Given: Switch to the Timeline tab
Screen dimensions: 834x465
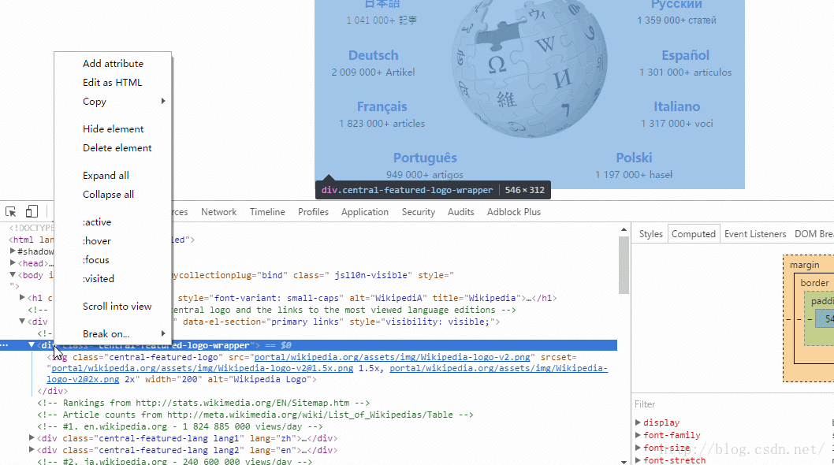Looking at the screenshot, I should (267, 212).
